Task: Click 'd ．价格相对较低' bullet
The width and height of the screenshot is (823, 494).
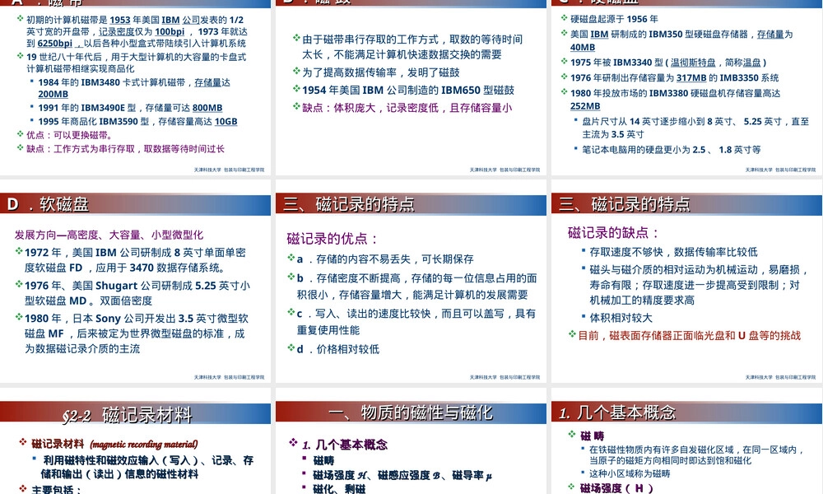Action: coord(338,349)
